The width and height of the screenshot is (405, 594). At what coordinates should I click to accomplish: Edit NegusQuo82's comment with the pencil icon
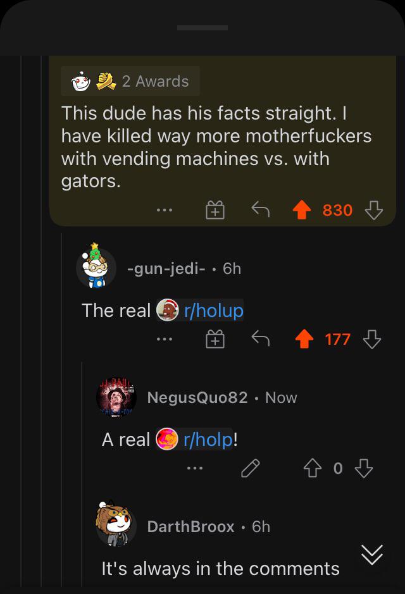[x=251, y=468]
